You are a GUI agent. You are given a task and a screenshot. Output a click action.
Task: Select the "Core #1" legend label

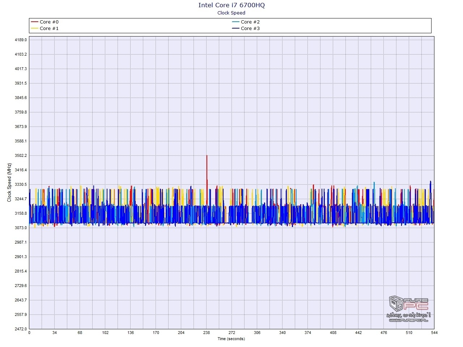tap(49, 29)
